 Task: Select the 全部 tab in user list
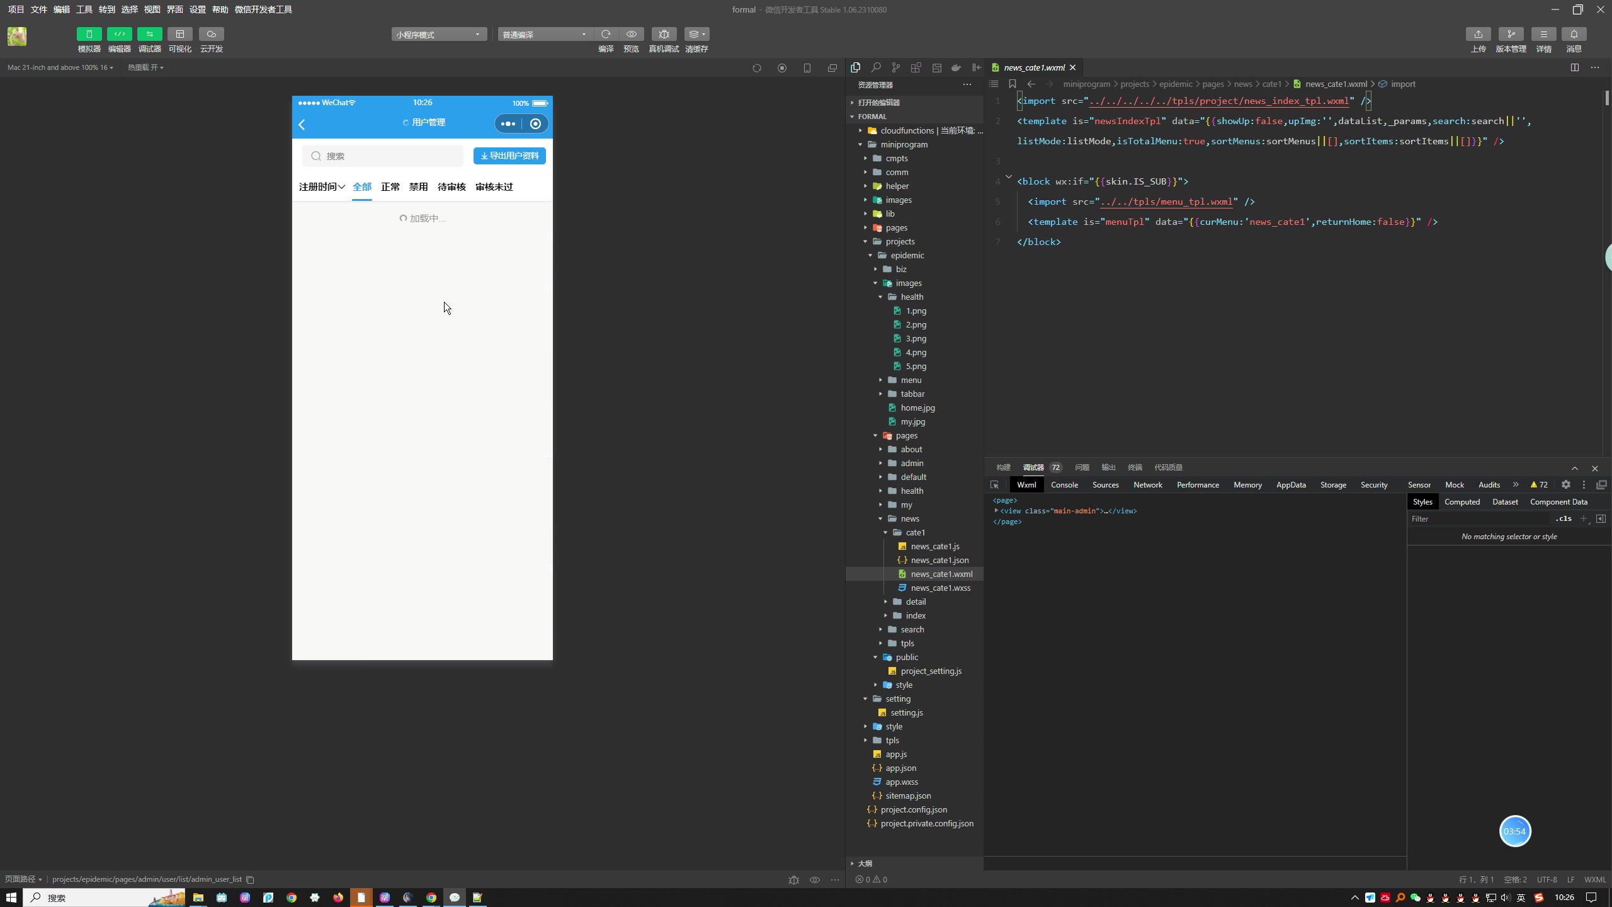362,186
